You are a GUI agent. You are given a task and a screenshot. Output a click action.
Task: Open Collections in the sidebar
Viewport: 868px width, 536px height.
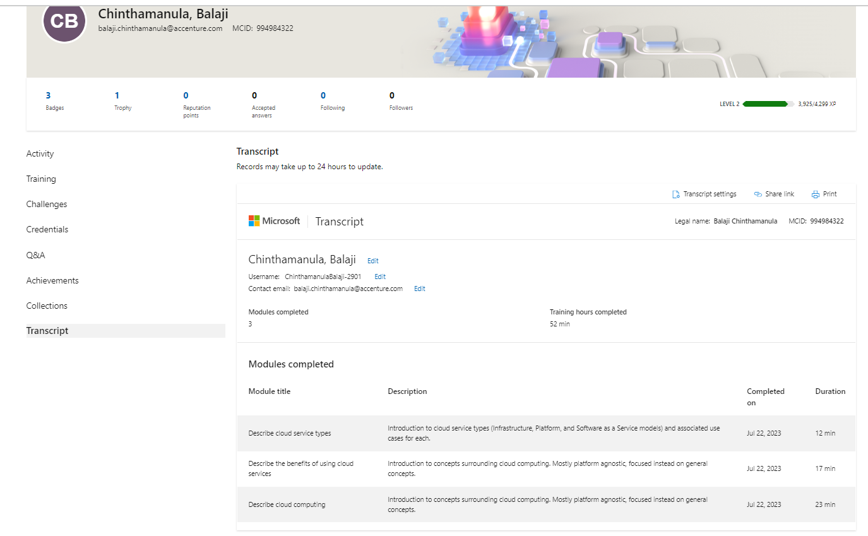point(47,306)
